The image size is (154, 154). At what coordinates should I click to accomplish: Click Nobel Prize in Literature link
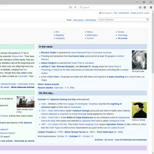click(x=83, y=63)
